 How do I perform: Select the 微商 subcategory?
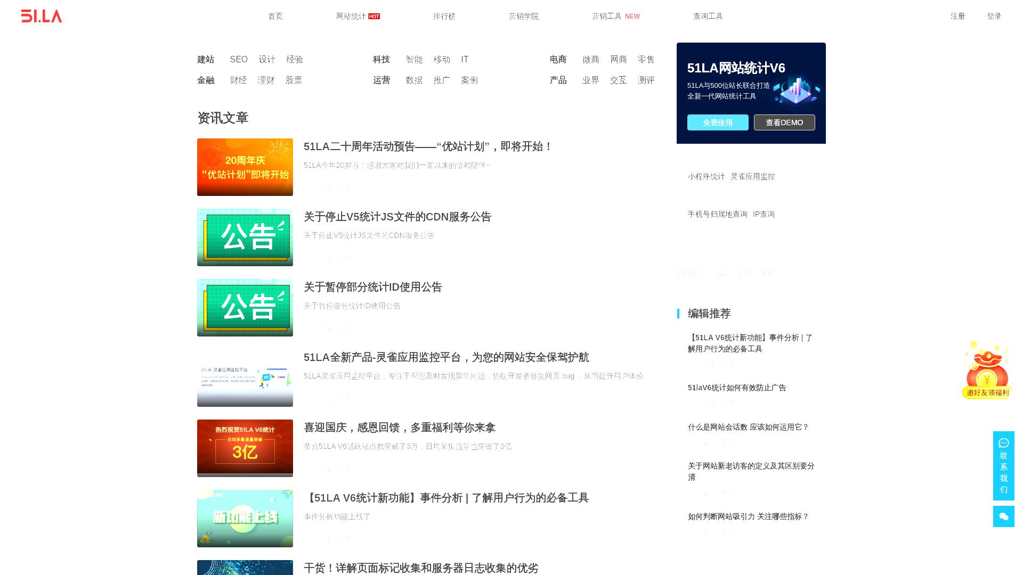[x=591, y=59]
